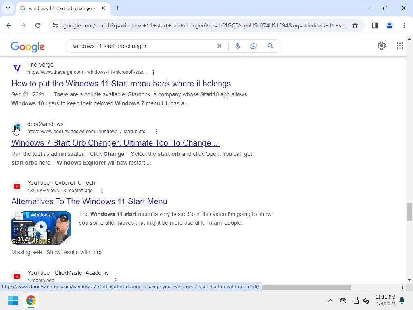The width and height of the screenshot is (413, 310).
Task: Open a new browser tab
Action: (118, 8)
